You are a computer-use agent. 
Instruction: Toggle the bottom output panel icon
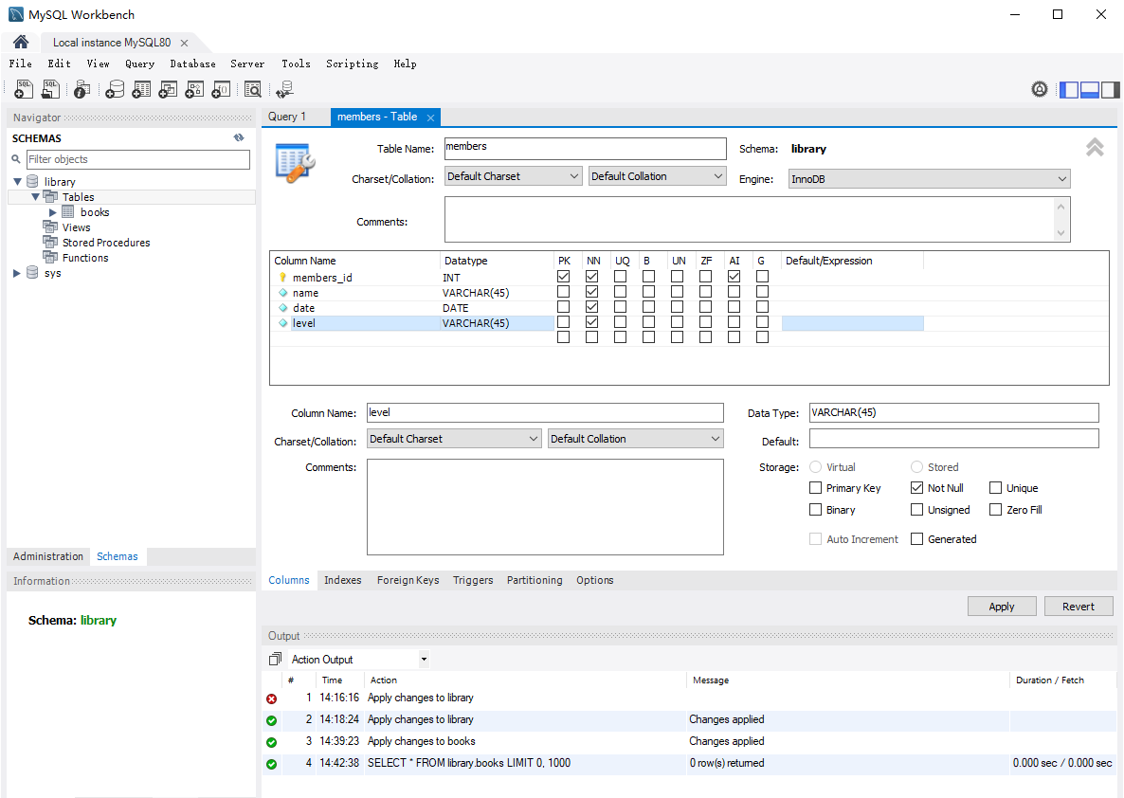(x=1090, y=90)
